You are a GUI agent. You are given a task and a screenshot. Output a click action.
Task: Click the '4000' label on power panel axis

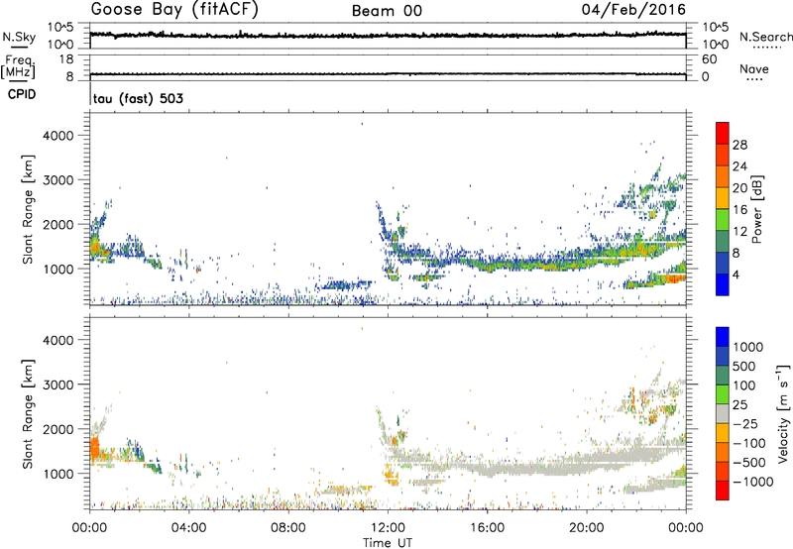pyautogui.click(x=58, y=136)
